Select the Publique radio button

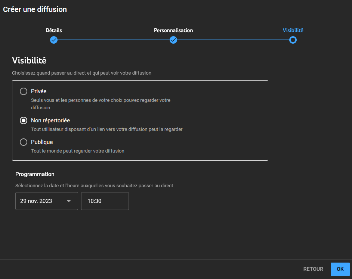coord(24,142)
